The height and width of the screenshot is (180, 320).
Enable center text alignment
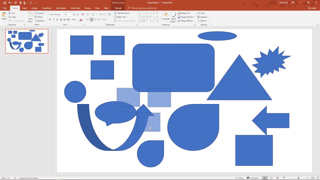coord(92,19)
